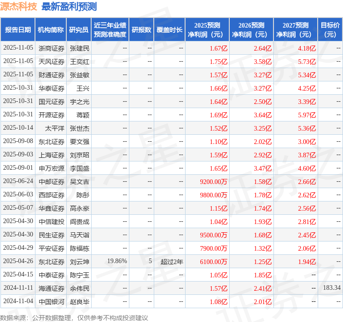Click the 数据来源 disclaimer footer text
Screen dimensions: 343x322
[74, 317]
